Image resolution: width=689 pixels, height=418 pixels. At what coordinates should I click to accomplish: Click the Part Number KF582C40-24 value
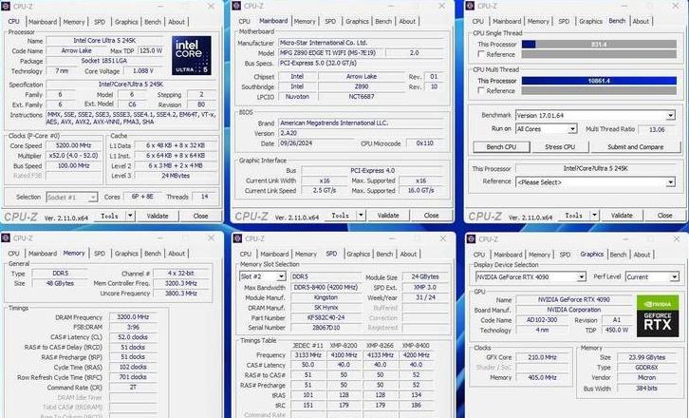click(x=326, y=317)
